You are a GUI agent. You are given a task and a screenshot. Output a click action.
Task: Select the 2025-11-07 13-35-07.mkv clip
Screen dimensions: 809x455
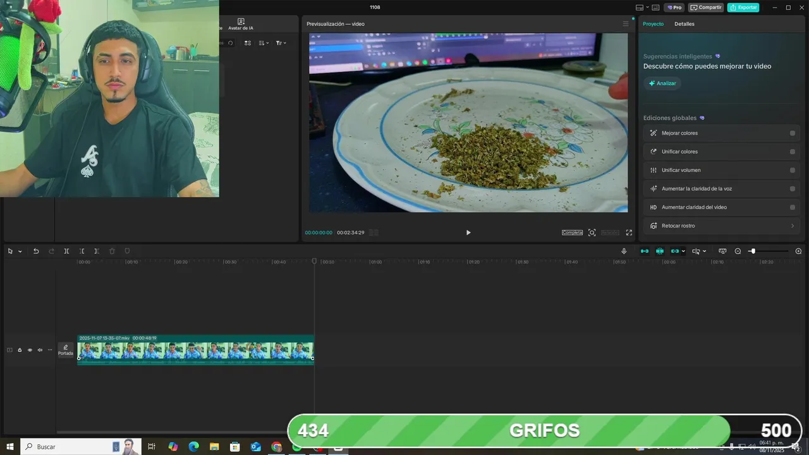pyautogui.click(x=196, y=349)
